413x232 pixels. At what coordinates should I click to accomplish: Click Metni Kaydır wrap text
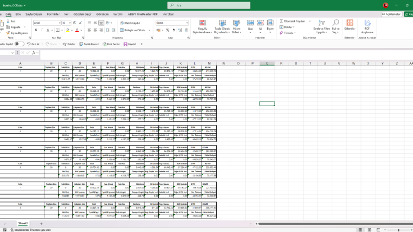[x=130, y=23]
